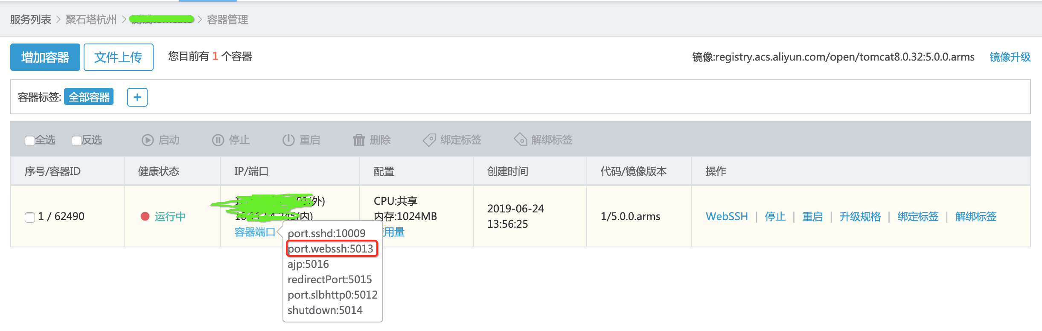The height and width of the screenshot is (331, 1042).
Task: Click 升级规格 link in operations column
Action: (x=860, y=217)
